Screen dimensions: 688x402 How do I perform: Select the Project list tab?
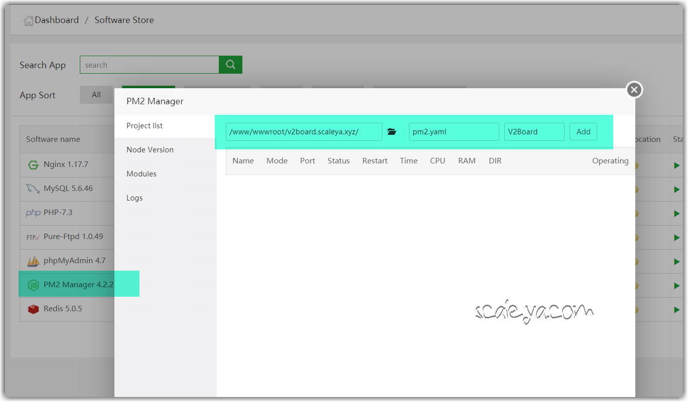pyautogui.click(x=145, y=126)
